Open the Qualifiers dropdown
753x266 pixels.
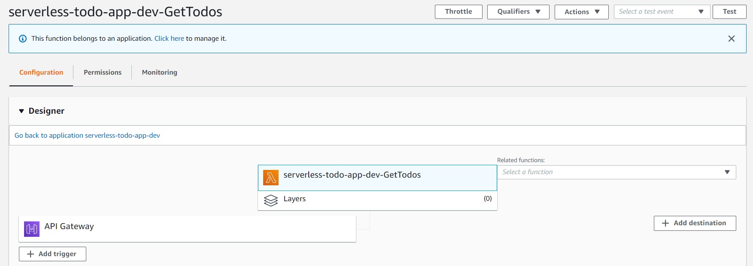[518, 12]
